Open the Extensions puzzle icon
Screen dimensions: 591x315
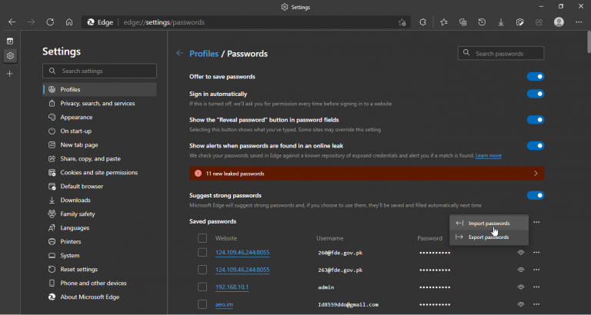(423, 22)
